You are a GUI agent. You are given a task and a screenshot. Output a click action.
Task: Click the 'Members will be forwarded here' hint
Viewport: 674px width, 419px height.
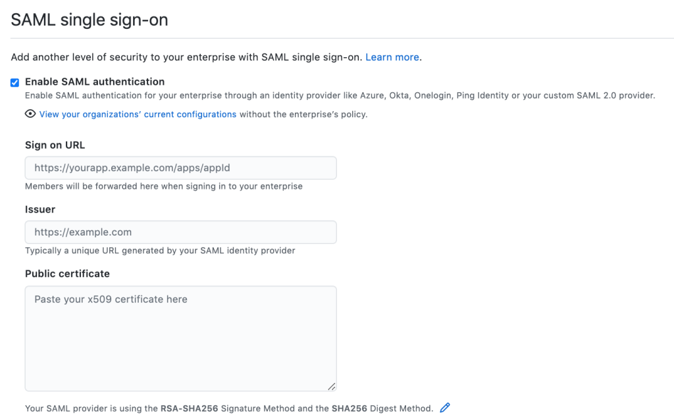[x=164, y=186]
